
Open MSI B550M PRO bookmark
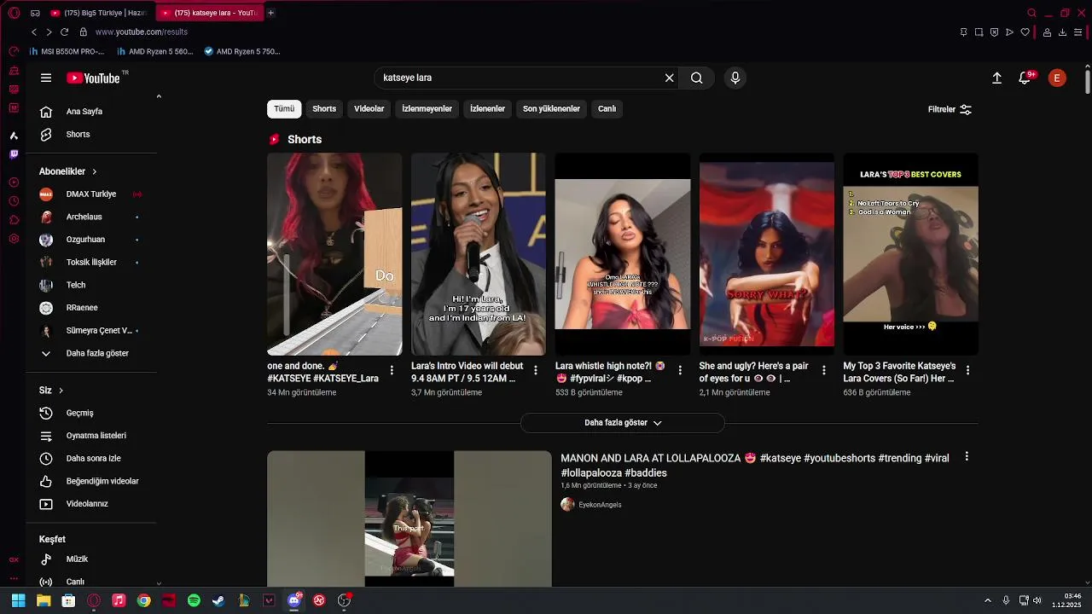(x=67, y=51)
